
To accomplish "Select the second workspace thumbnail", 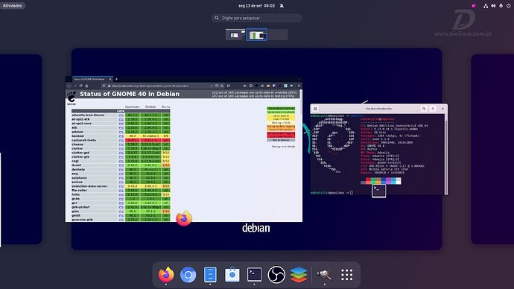I will (257, 35).
